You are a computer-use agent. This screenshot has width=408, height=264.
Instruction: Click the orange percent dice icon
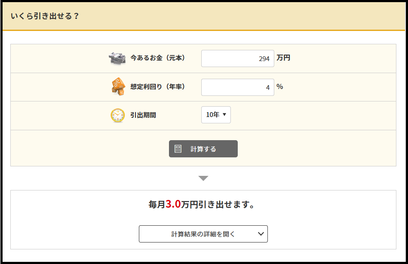click(x=117, y=87)
